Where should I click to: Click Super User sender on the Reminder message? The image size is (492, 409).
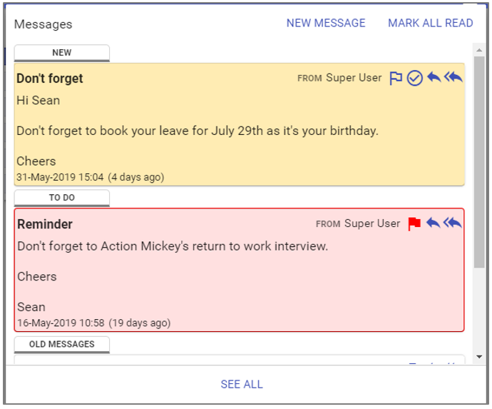click(372, 223)
